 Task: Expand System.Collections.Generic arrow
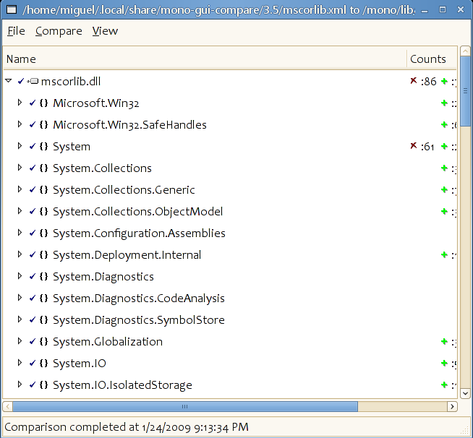point(20,189)
